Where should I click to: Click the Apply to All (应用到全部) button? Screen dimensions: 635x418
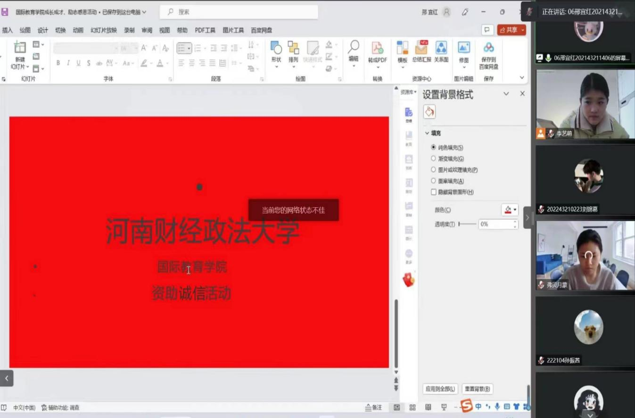440,389
